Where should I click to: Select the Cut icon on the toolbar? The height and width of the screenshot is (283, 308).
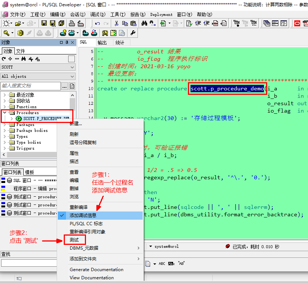point(116,23)
